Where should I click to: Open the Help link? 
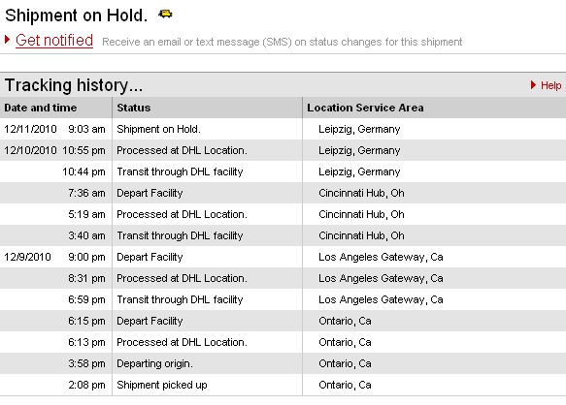(x=550, y=85)
